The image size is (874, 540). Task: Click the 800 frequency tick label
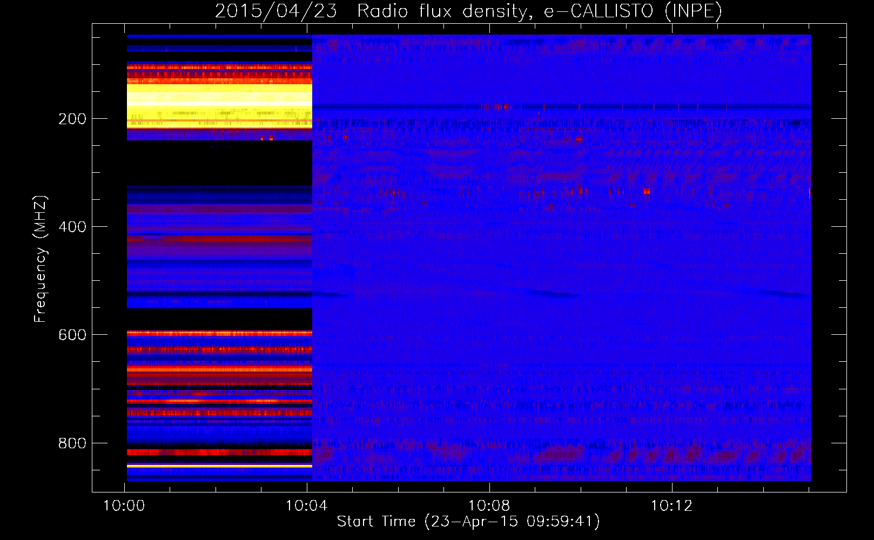[72, 443]
